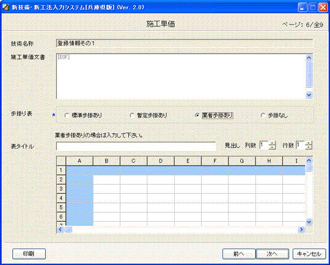Select column header C in the grid
This screenshot has width=330, height=265.
[x=134, y=161]
